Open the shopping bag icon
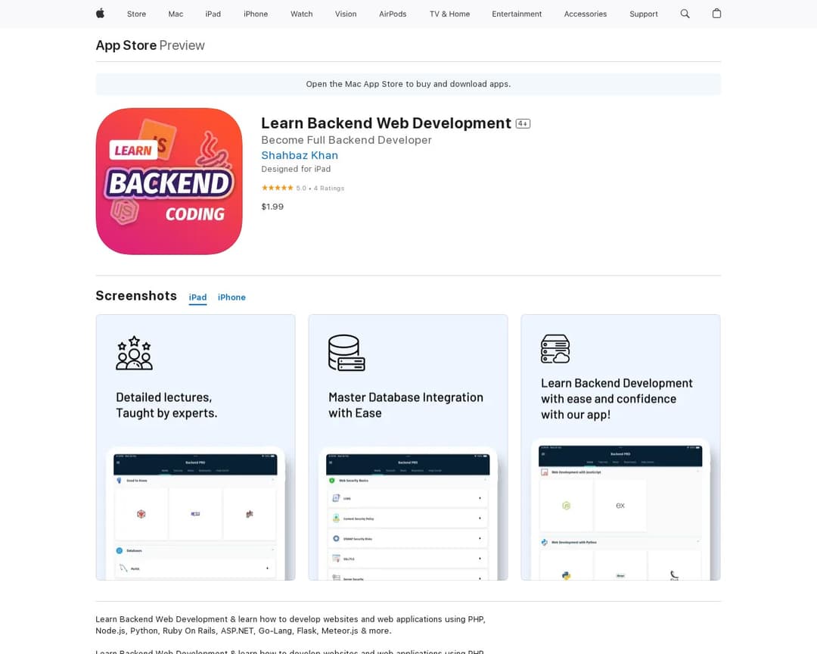This screenshot has width=817, height=654. click(716, 14)
